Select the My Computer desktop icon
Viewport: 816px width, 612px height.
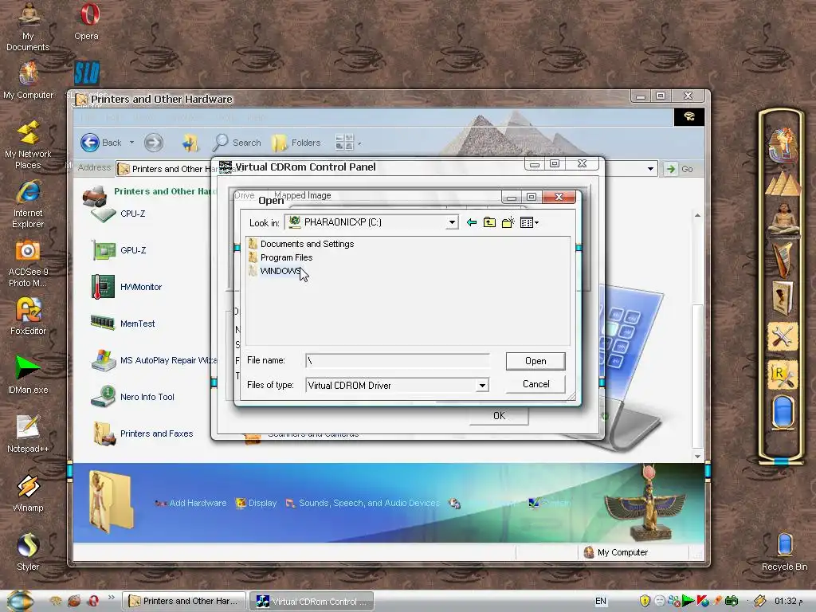[x=28, y=80]
